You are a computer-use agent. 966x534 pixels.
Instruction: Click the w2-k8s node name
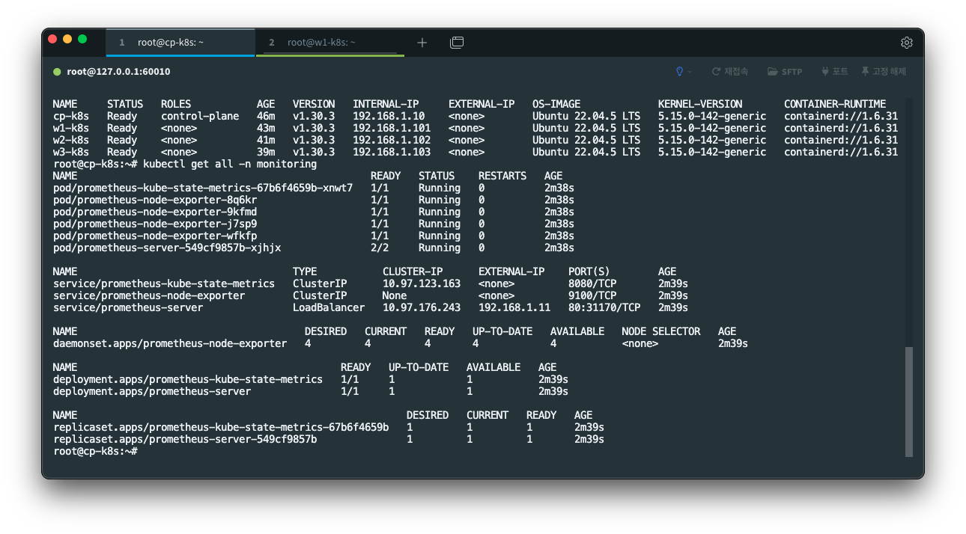point(71,140)
